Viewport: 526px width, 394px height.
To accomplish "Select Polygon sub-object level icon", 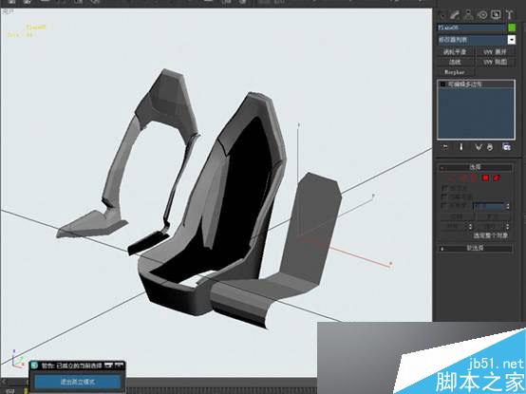I will 485,178.
